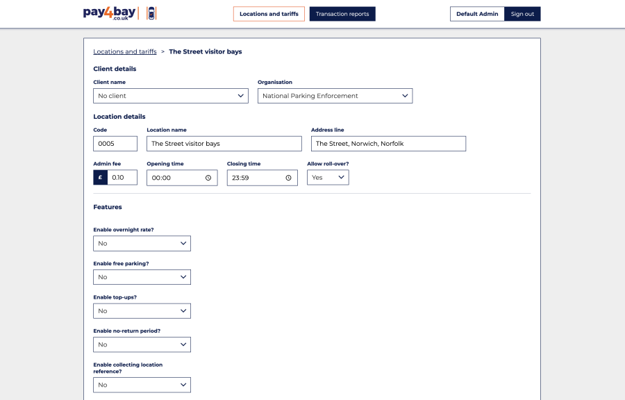Open the Enable overnight rate dropdown
Image resolution: width=625 pixels, height=400 pixels.
click(x=142, y=244)
